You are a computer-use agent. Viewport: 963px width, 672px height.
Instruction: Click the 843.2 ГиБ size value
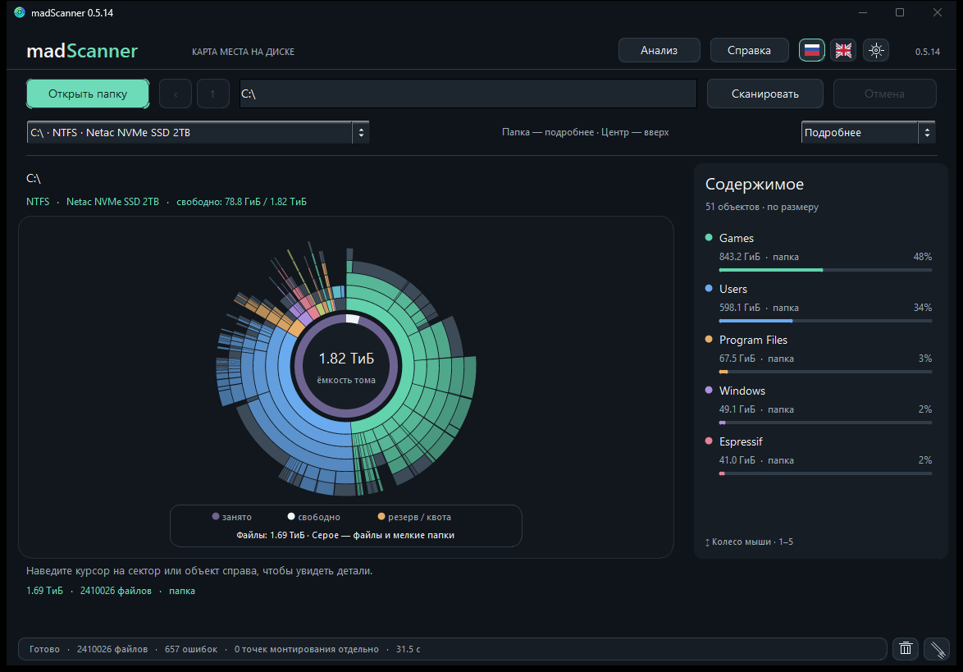coord(739,257)
